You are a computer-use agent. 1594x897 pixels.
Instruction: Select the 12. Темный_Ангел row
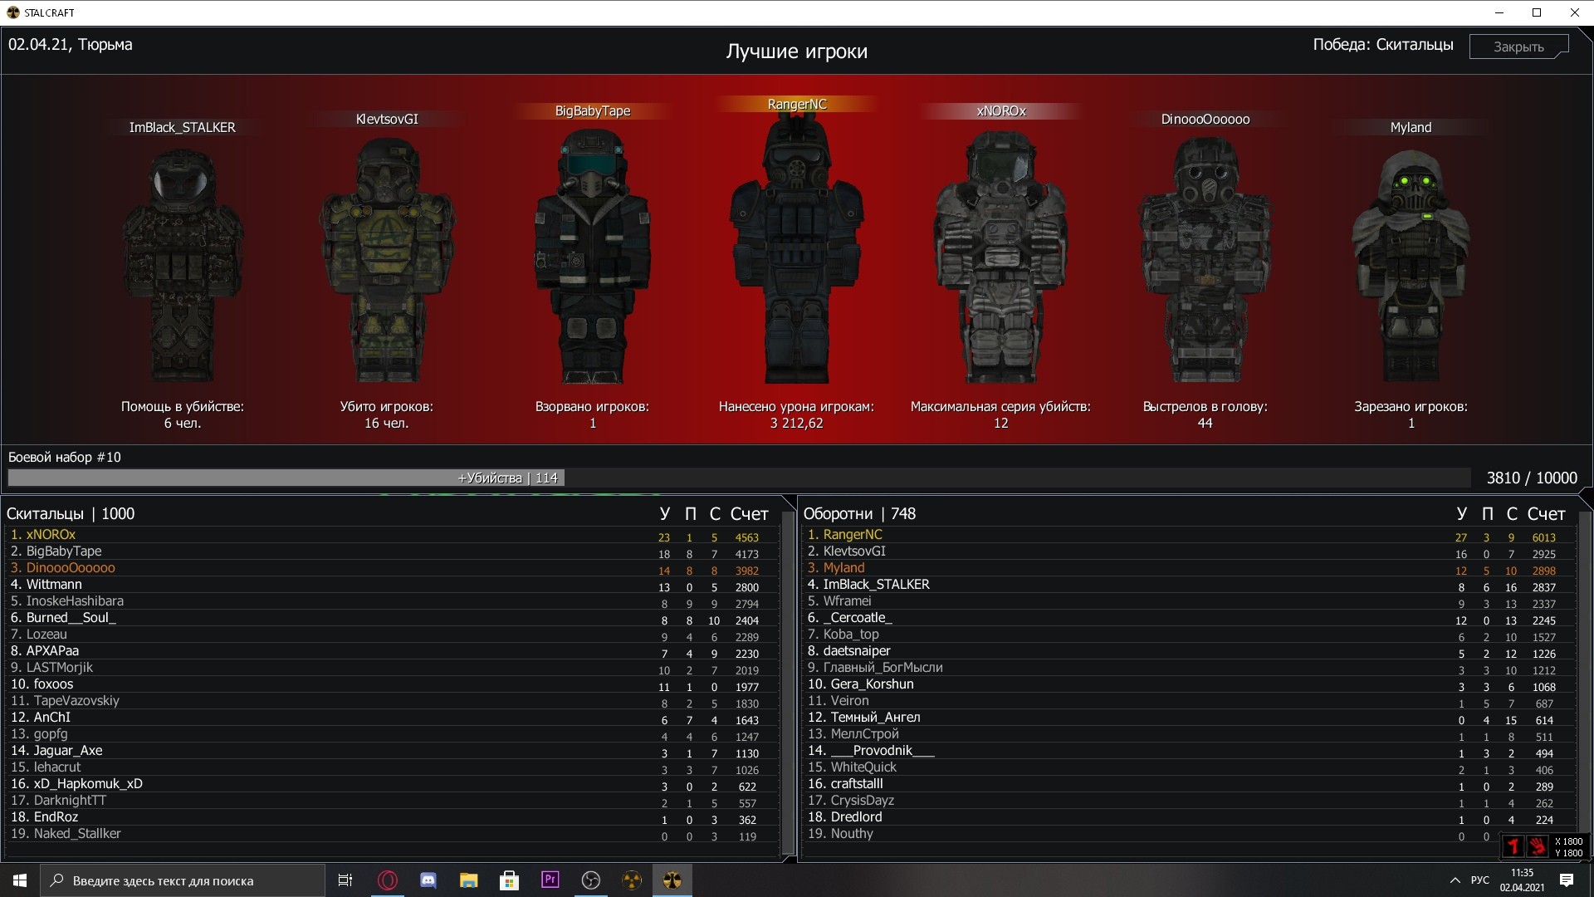click(x=1189, y=718)
